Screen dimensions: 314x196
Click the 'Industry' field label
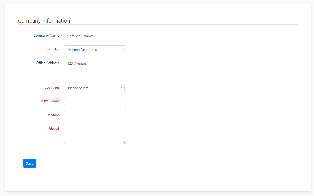pos(53,49)
